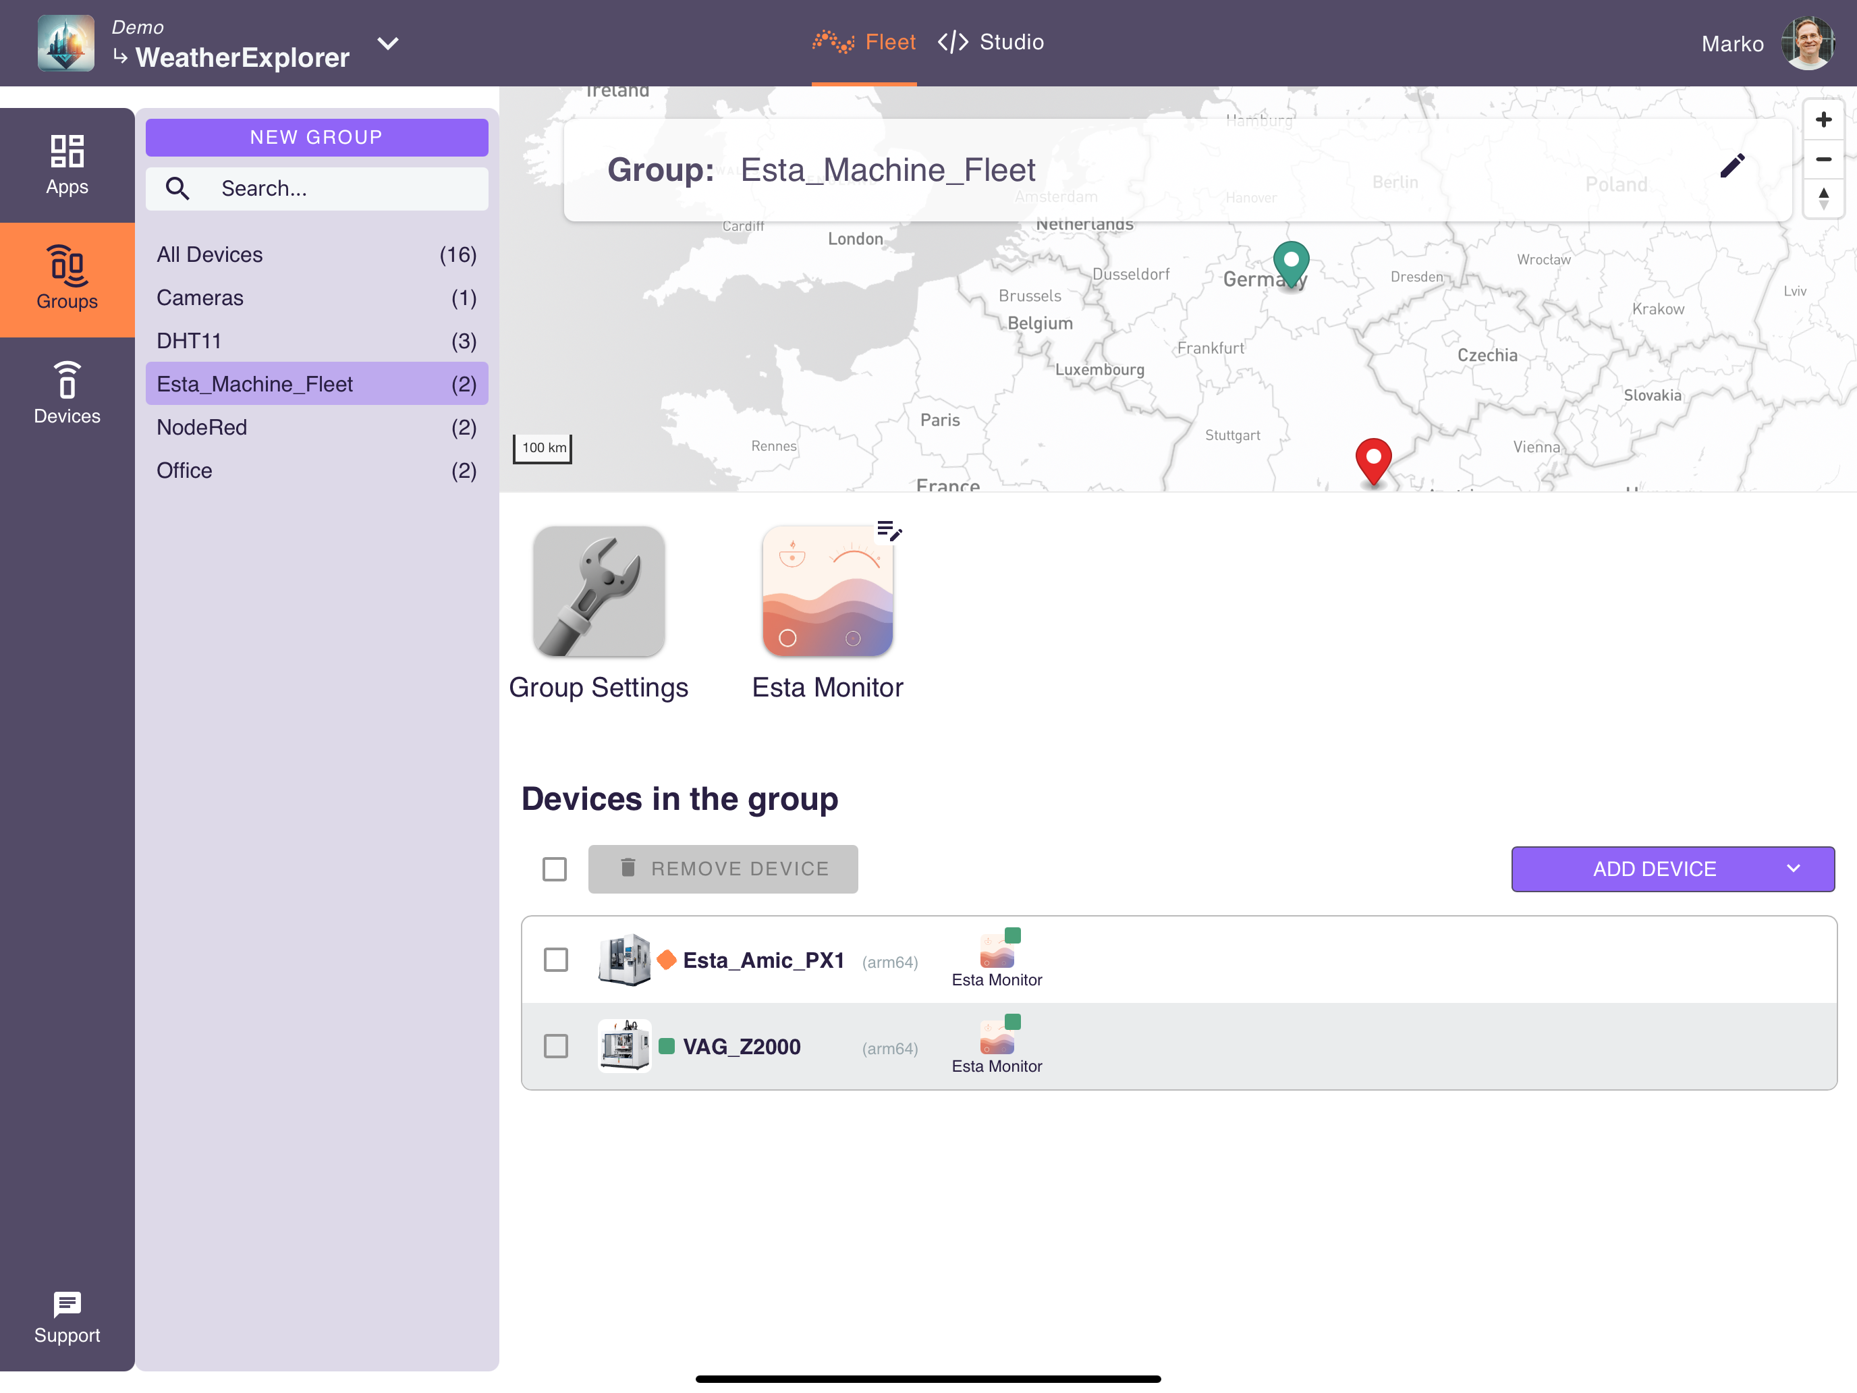Zoom out on the map
The width and height of the screenshot is (1857, 1393).
click(1823, 159)
